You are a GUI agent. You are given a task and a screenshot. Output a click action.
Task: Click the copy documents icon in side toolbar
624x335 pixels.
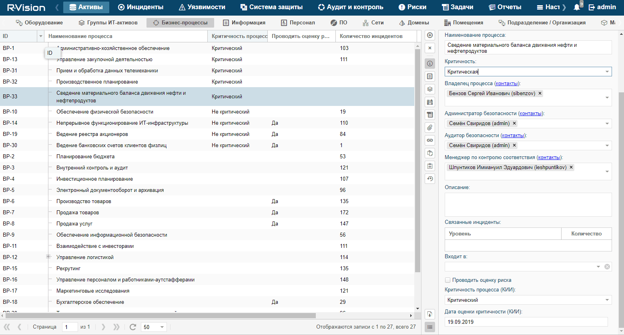click(430, 153)
